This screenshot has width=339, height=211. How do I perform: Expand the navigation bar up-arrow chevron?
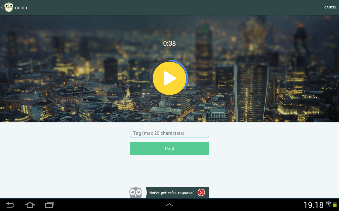[169, 205]
